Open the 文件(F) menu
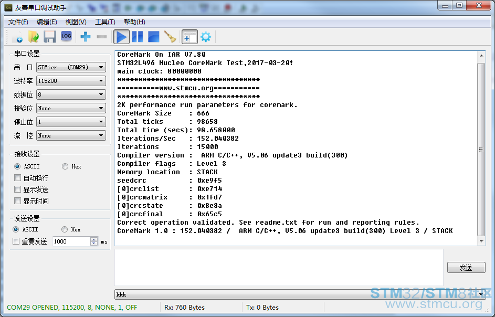This screenshot has height=317, width=495. 18,22
